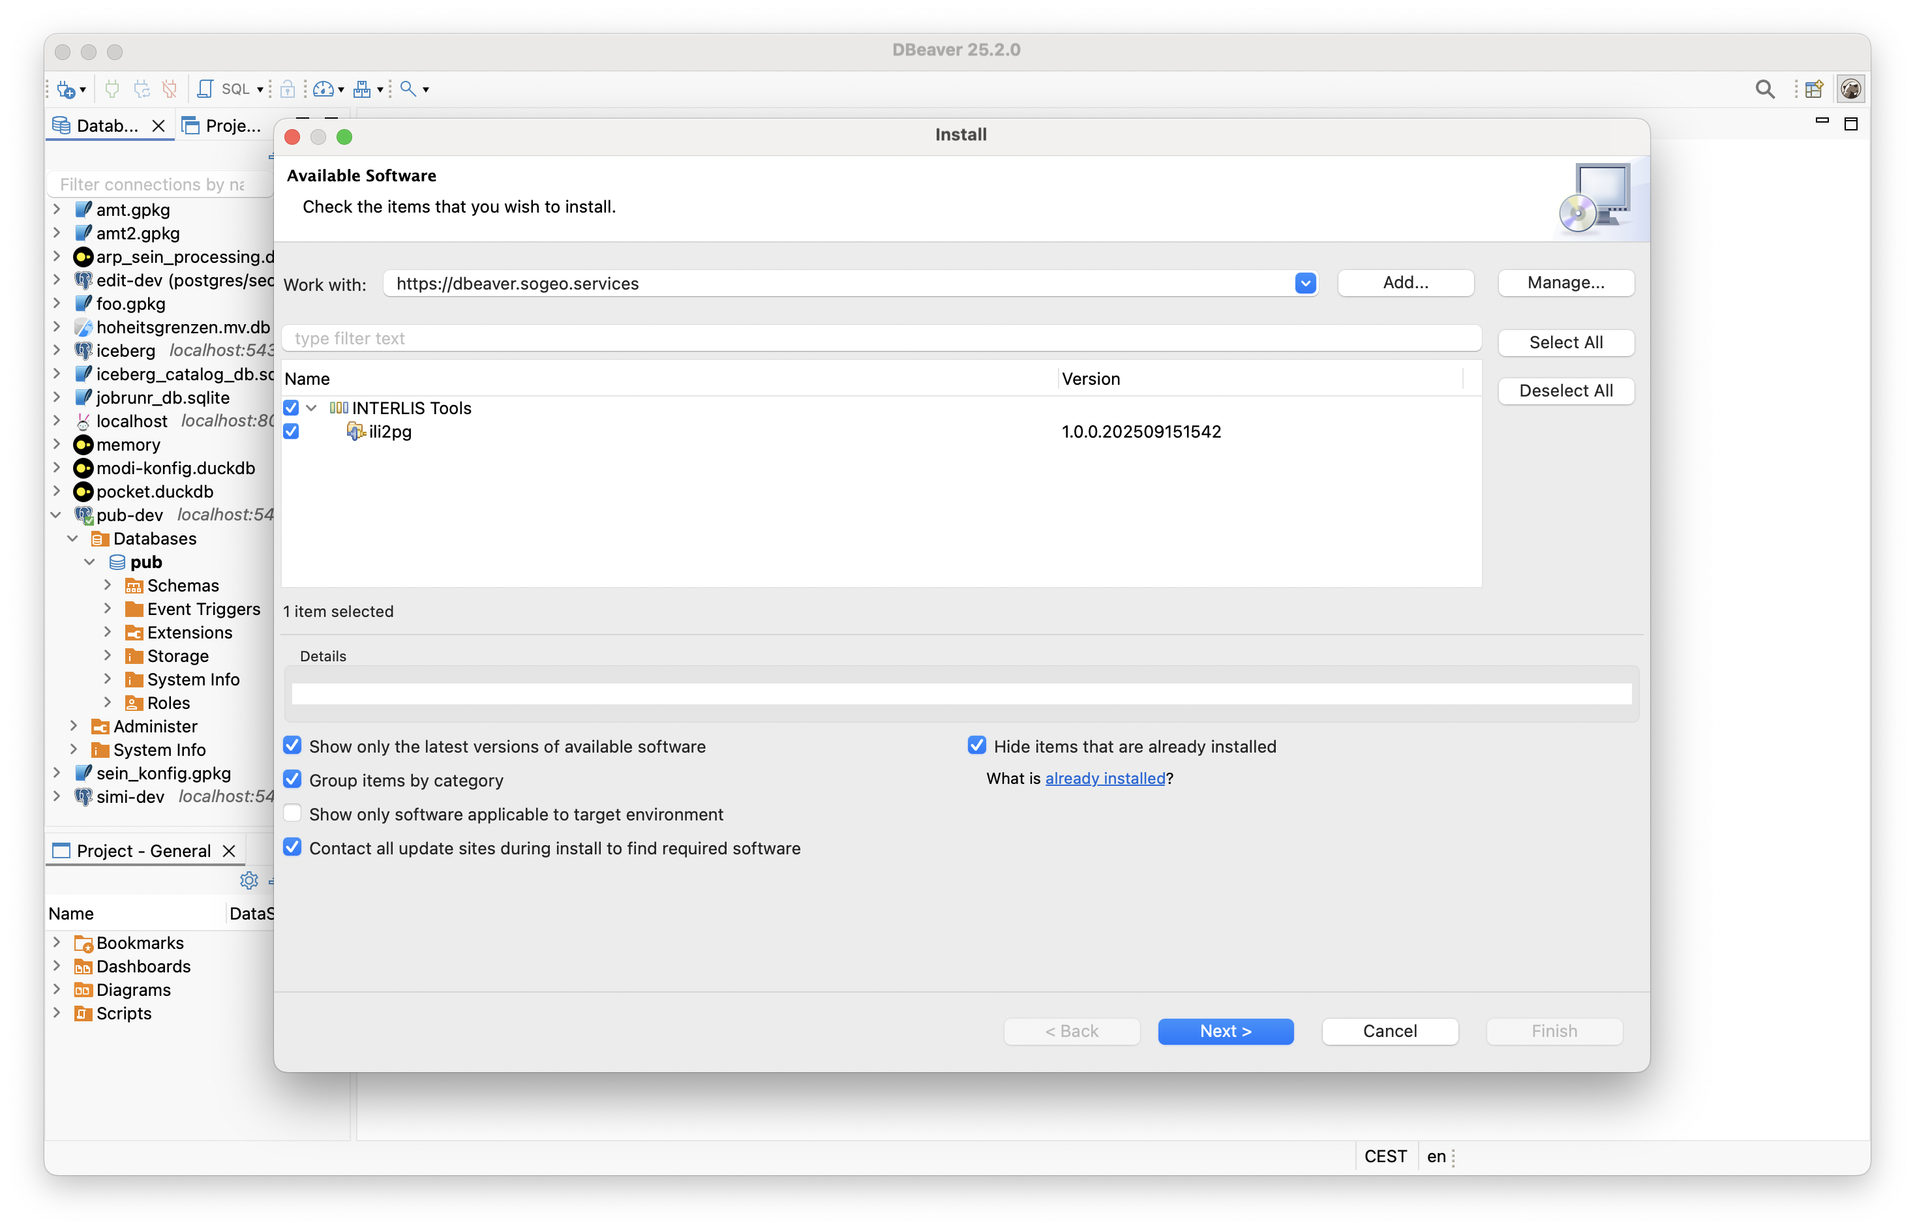Expand the Schemas node
1915x1230 pixels.
tap(107, 586)
